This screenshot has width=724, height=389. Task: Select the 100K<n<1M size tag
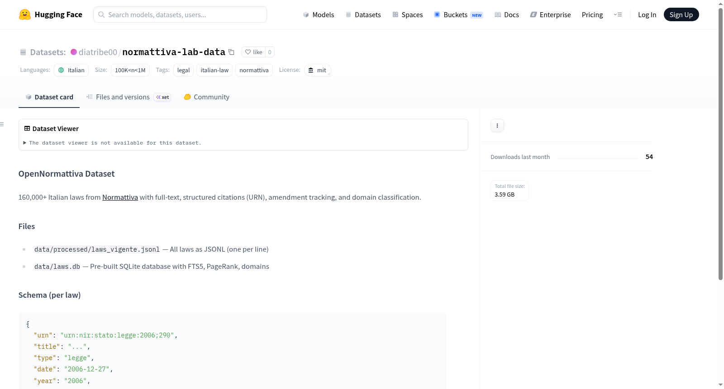(x=130, y=70)
